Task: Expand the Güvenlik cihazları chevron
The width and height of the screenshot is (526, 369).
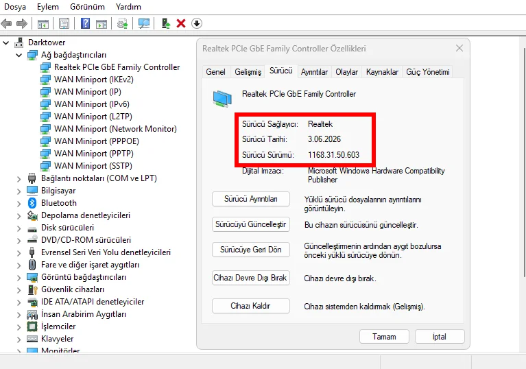Action: pos(19,290)
